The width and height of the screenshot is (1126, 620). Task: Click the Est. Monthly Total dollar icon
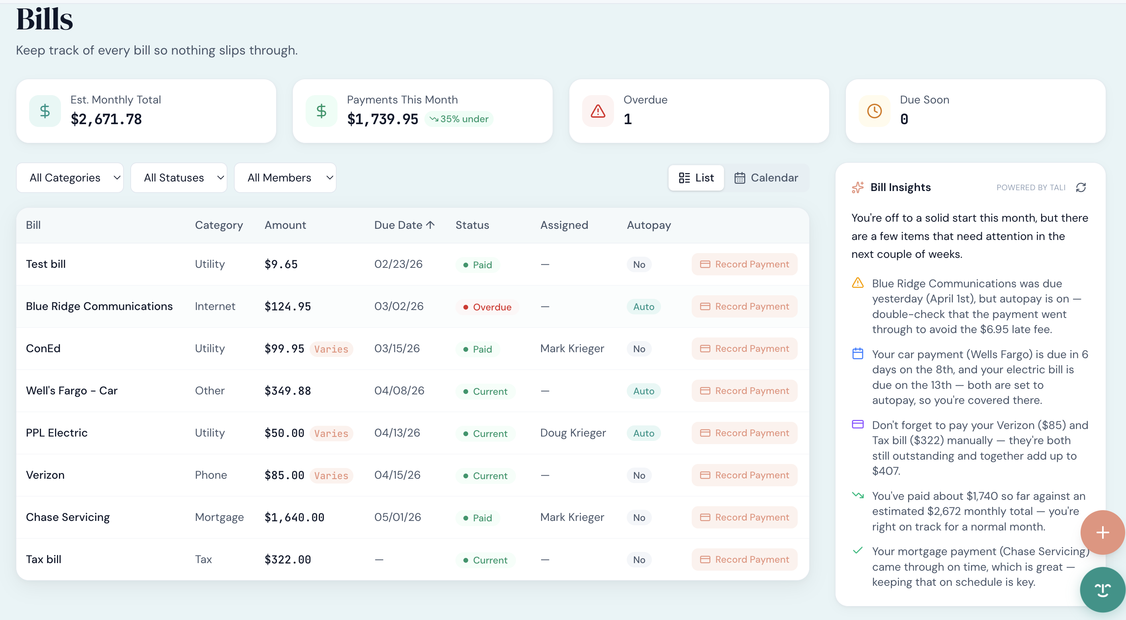(x=45, y=111)
